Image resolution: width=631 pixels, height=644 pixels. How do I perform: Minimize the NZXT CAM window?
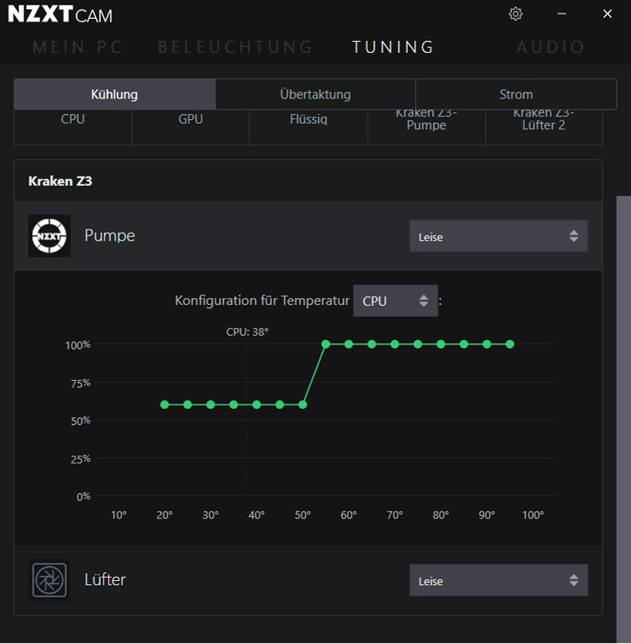point(562,14)
